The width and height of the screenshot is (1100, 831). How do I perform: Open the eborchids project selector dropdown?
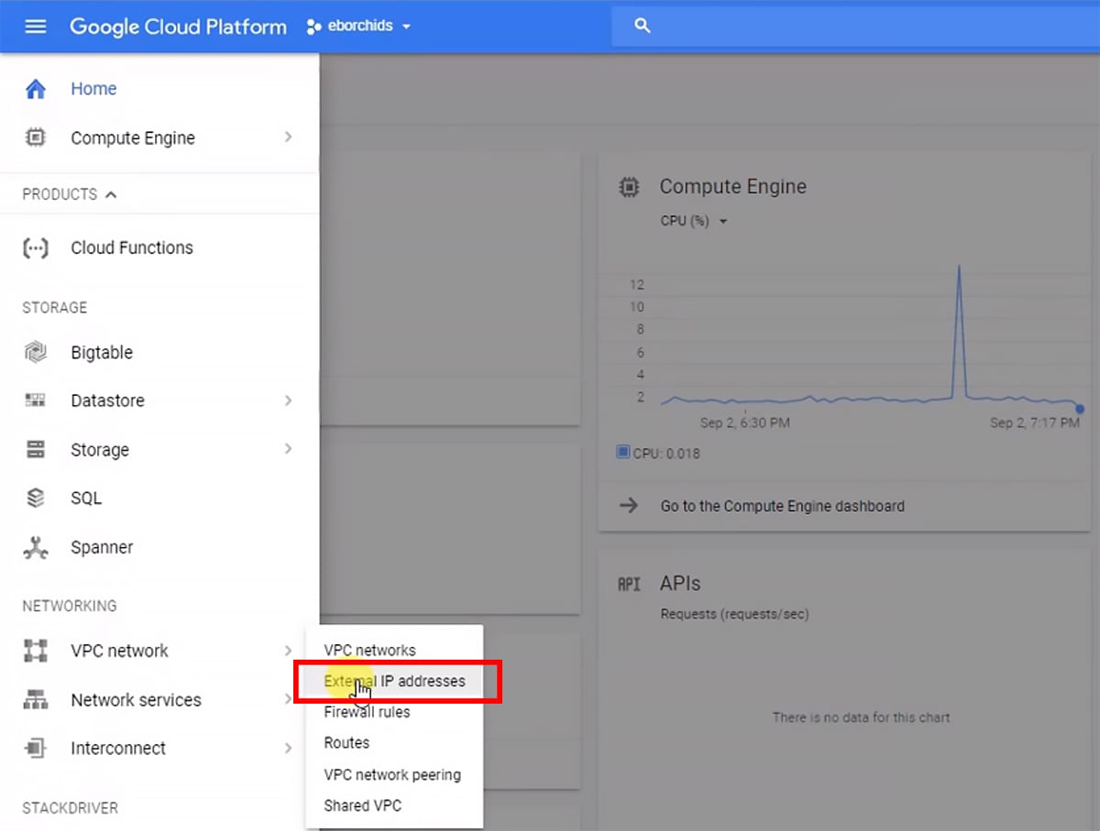tap(359, 27)
